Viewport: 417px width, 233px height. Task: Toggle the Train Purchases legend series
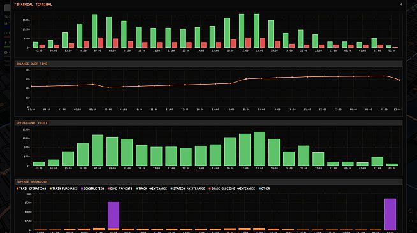coord(63,188)
